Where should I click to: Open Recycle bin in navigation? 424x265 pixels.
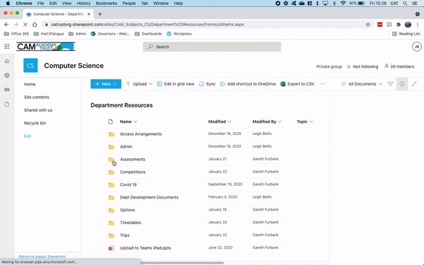(x=35, y=123)
